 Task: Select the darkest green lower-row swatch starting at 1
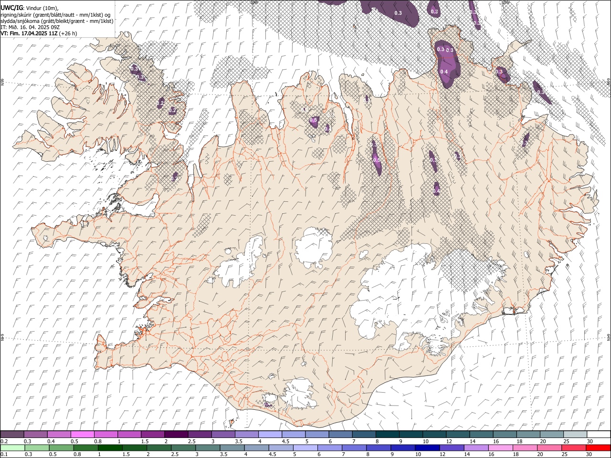tap(110, 448)
